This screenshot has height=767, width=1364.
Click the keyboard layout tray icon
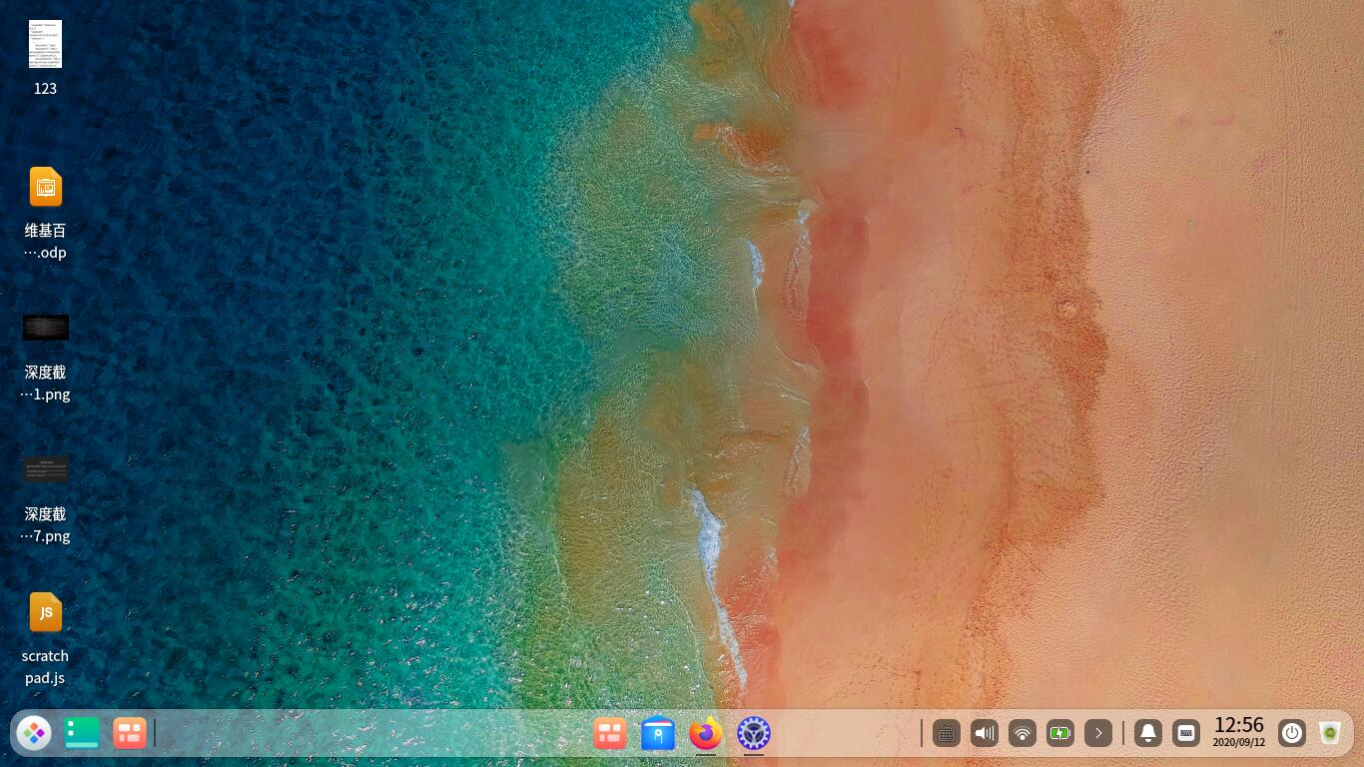click(x=947, y=734)
